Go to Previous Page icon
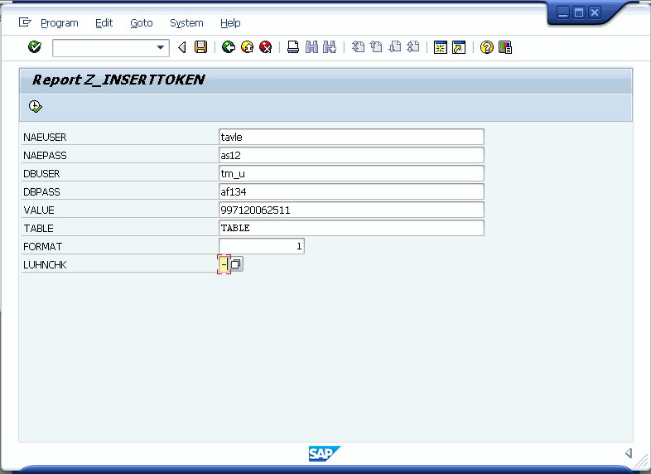Image resolution: width=651 pixels, height=474 pixels. pyautogui.click(x=376, y=47)
